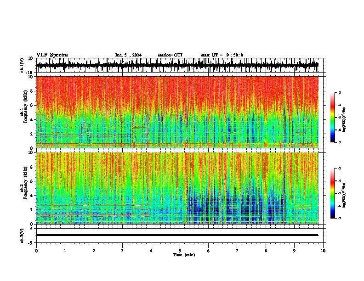
Task: Click the "-7" label on ch.1 colorbar
Action: click(339, 142)
